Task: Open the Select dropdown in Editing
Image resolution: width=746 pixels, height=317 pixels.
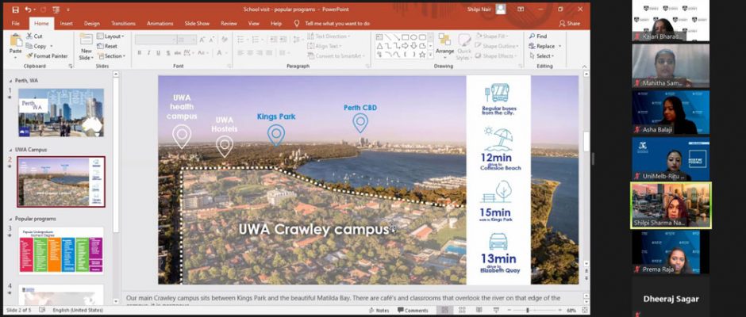Action: (x=541, y=55)
